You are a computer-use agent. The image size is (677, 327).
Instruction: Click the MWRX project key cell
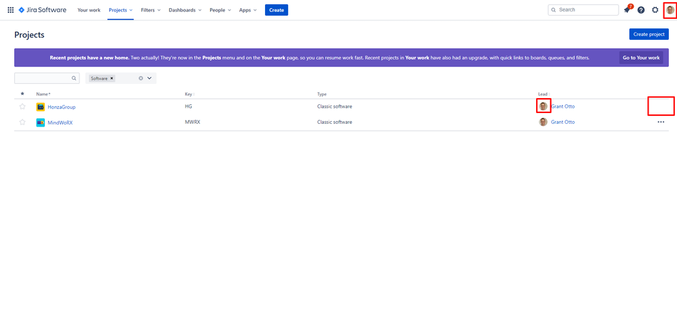point(192,122)
